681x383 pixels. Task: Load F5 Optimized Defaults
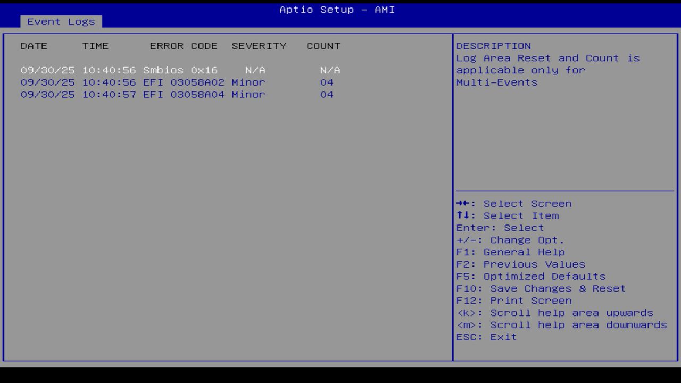pos(530,276)
